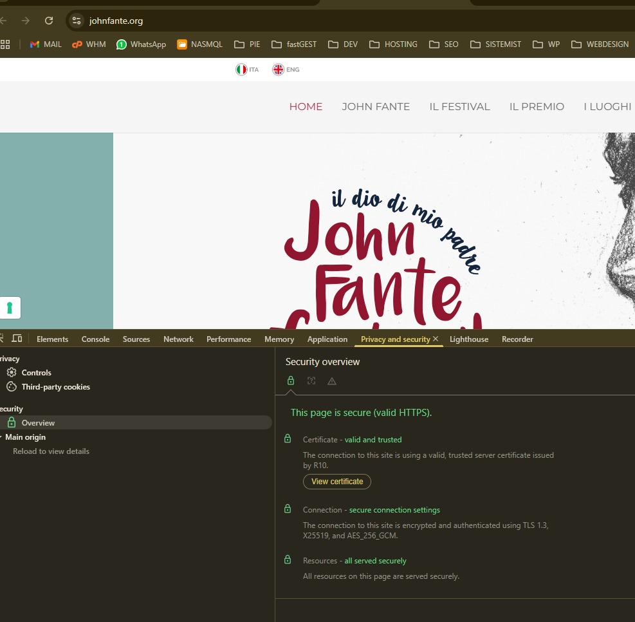The width and height of the screenshot is (635, 622).
Task: Click the unknown-status icon in Security overview
Action: pos(311,381)
